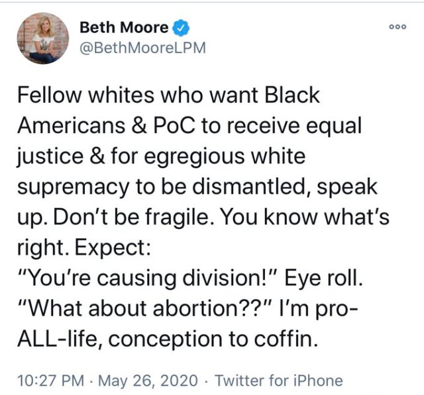Open Beth Moore's profile avatar photo
Image resolution: width=424 pixels, height=395 pixels.
pos(42,38)
